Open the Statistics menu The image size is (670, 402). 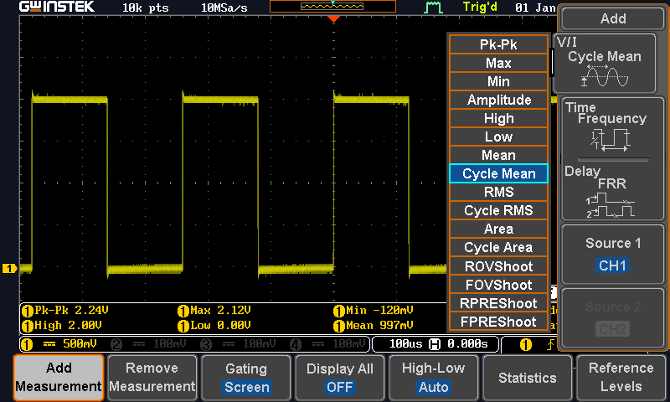pos(527,378)
